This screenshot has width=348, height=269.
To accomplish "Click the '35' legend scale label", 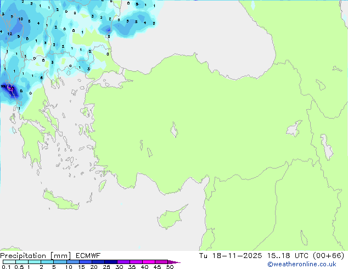I will point(132,267).
